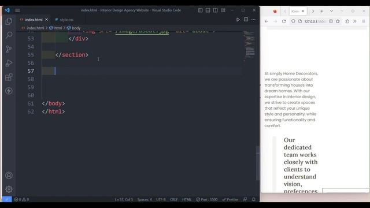This screenshot has width=370, height=208.
Task: Run the file with the play button
Action: [238, 20]
